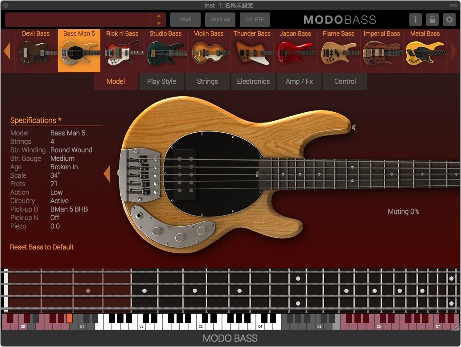The width and height of the screenshot is (461, 347).
Task: Click the Low action value
Action: (57, 192)
